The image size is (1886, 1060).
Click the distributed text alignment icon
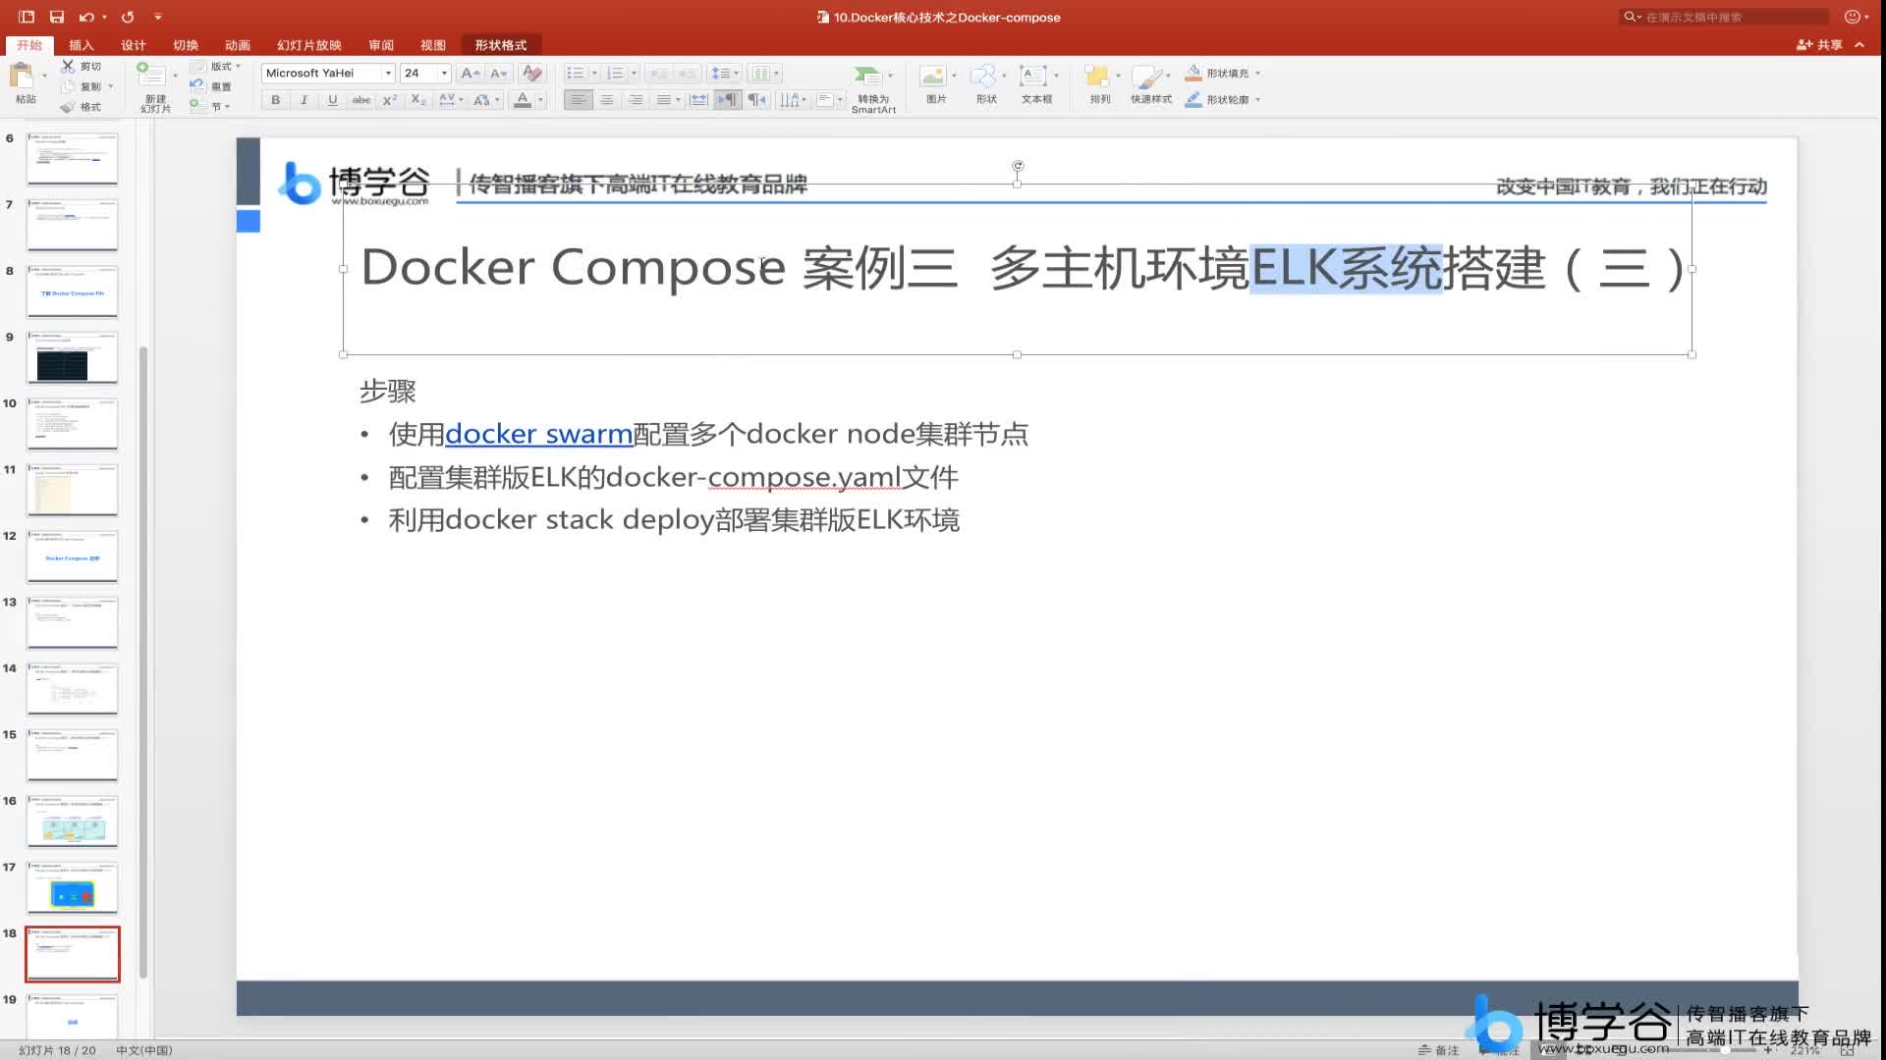pyautogui.click(x=698, y=99)
